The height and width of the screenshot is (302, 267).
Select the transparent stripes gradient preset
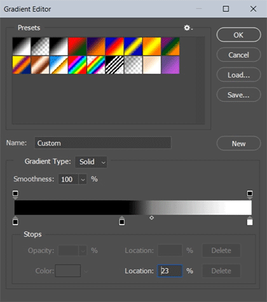114,65
